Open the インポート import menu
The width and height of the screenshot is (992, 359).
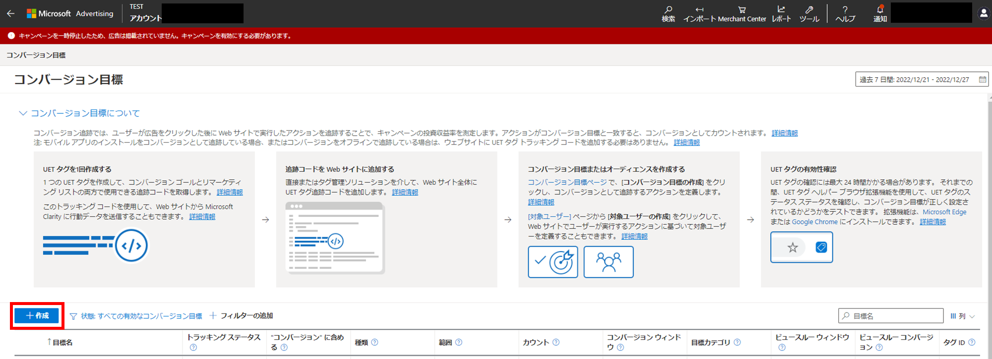point(699,14)
